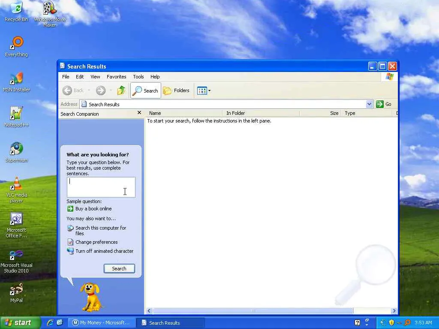439x329 pixels.
Task: Close the Search Companion pane
Action: tap(139, 113)
